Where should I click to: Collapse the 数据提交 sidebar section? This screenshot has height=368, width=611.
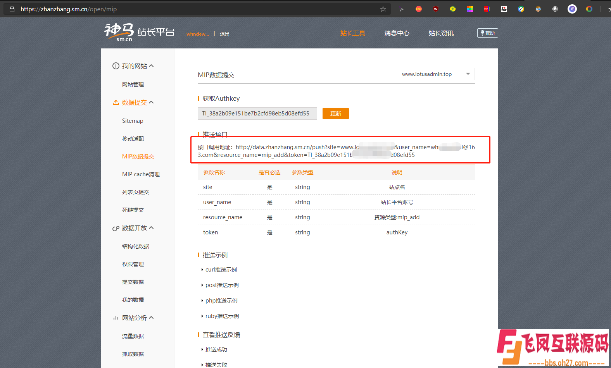151,102
